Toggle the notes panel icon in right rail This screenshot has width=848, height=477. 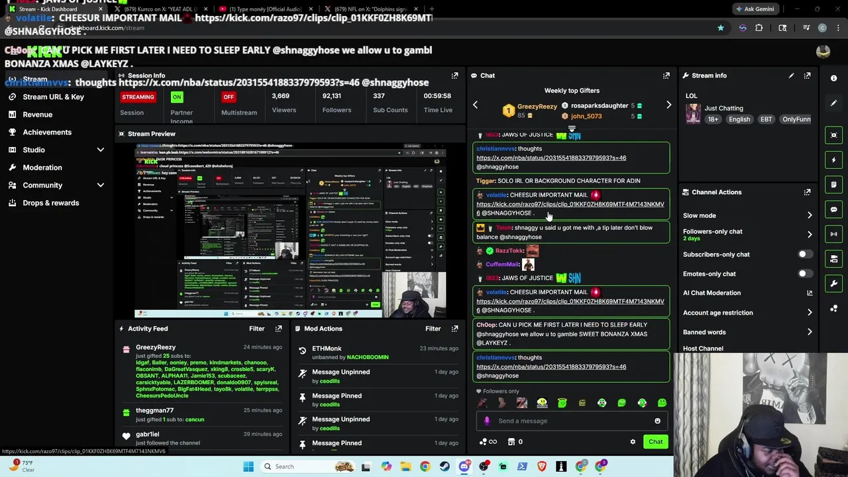pos(833,184)
